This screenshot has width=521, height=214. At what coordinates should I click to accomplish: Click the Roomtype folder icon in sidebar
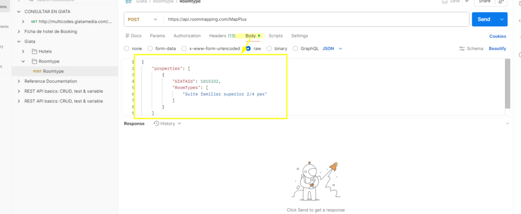(x=35, y=61)
